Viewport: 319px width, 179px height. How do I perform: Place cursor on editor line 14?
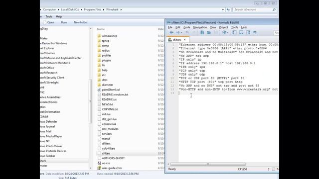[x=228, y=93]
